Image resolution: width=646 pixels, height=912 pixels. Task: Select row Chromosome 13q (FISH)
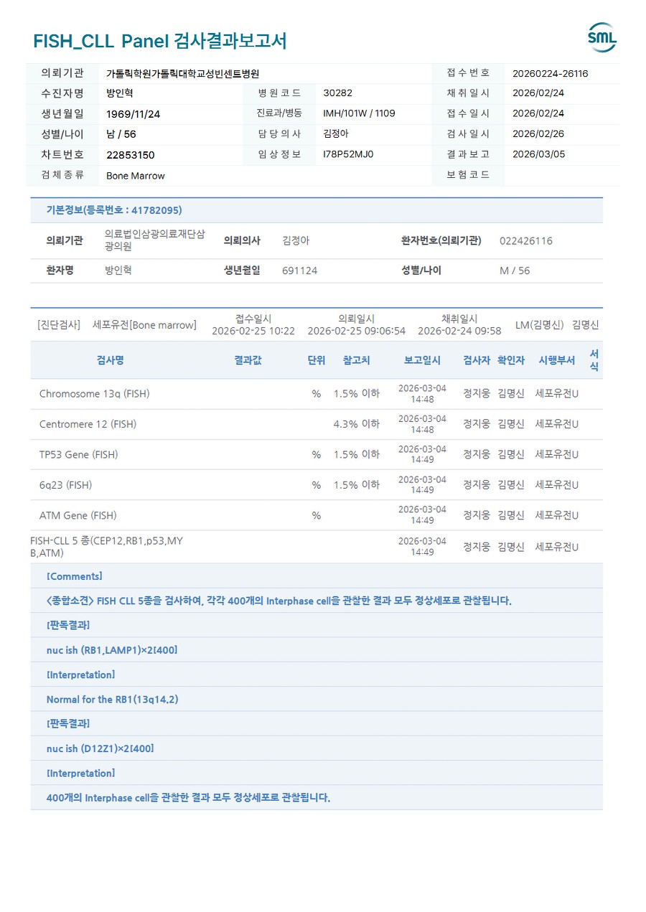(x=317, y=394)
